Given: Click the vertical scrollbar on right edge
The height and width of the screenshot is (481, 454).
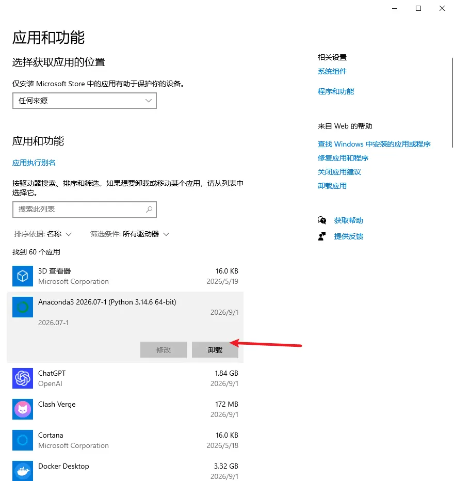Looking at the screenshot, I should pos(452,103).
